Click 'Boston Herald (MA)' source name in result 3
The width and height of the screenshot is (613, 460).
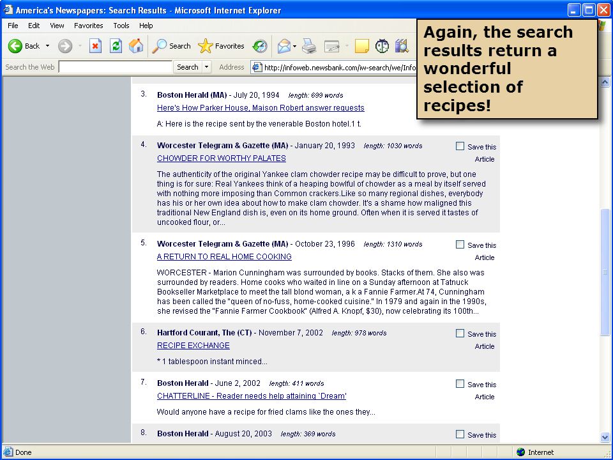192,95
